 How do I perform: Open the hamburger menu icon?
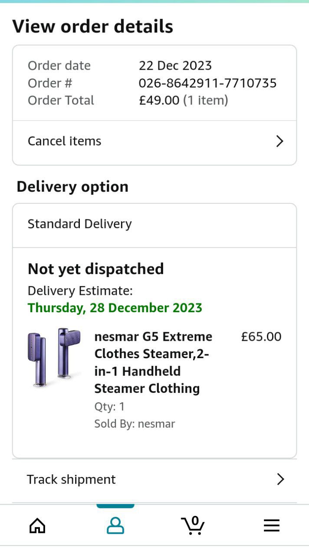[x=272, y=526]
